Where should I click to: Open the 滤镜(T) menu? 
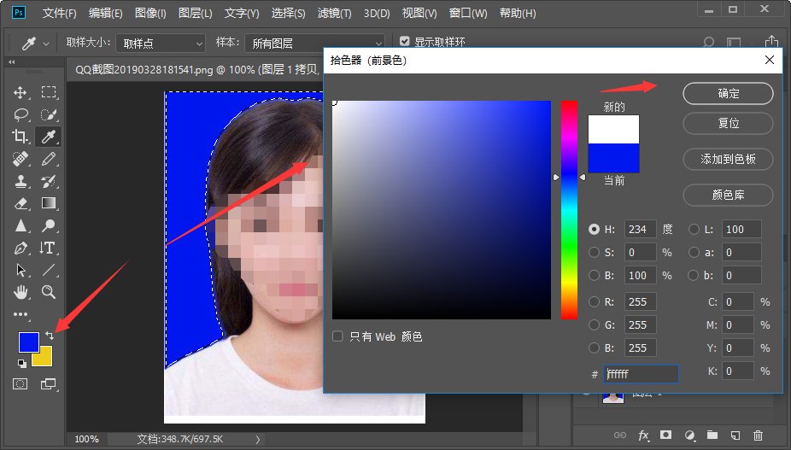point(335,13)
